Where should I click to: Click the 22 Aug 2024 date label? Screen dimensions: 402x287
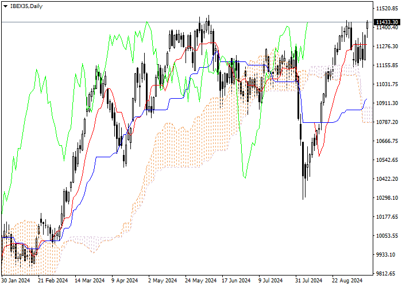point(347,281)
